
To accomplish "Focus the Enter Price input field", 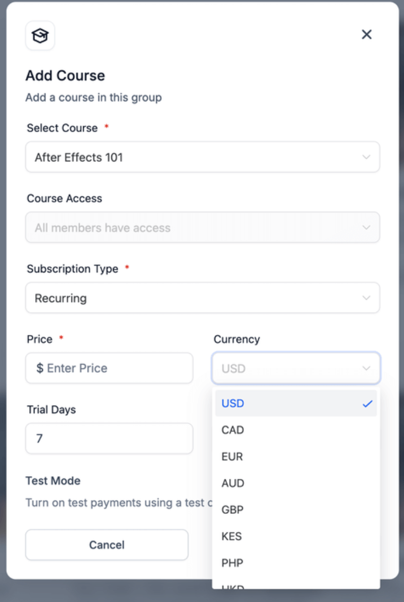I will pyautogui.click(x=109, y=368).
